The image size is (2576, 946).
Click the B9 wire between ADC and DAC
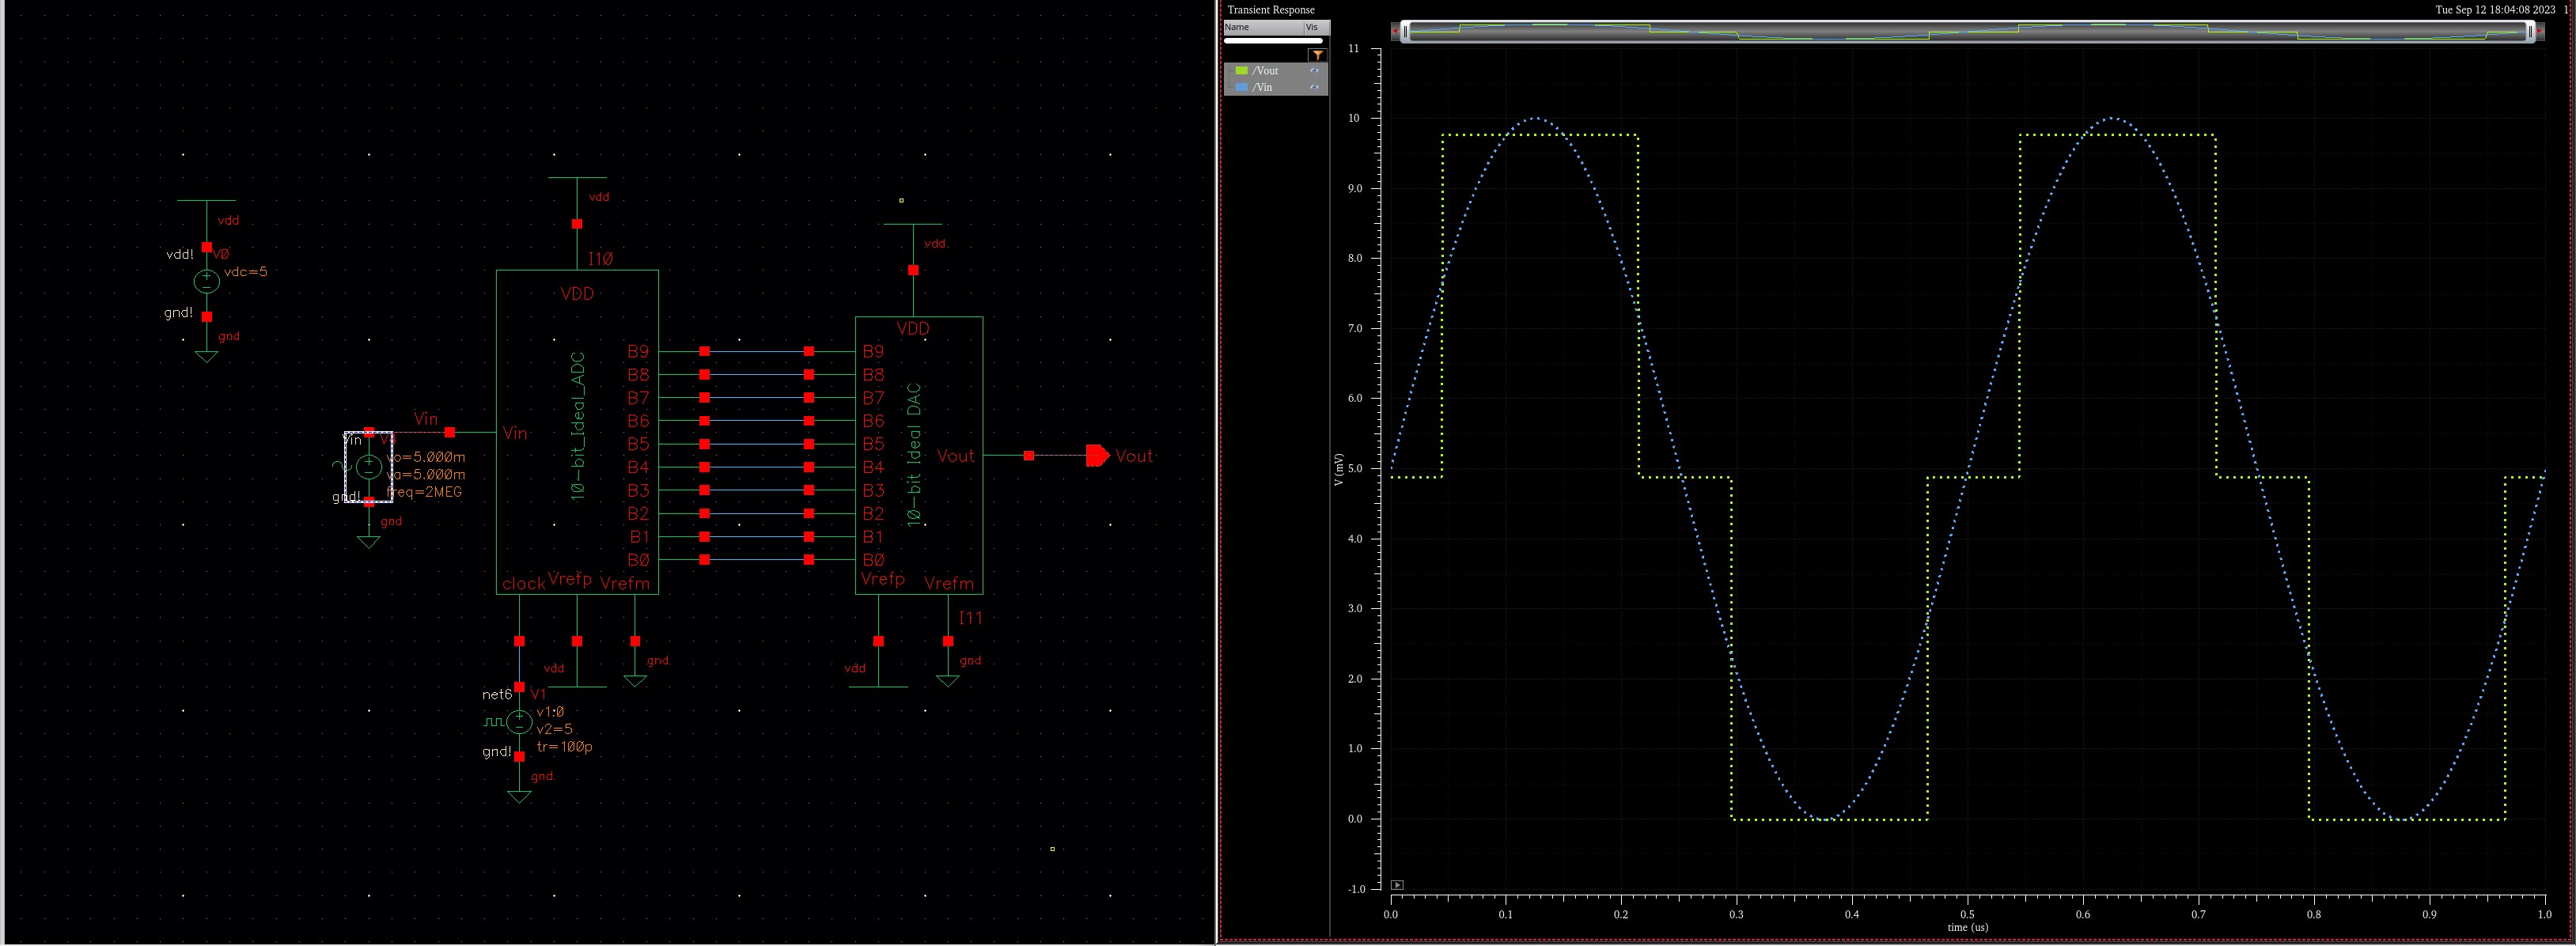[x=757, y=352]
